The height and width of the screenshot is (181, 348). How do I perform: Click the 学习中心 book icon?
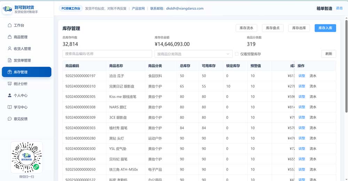point(9,107)
